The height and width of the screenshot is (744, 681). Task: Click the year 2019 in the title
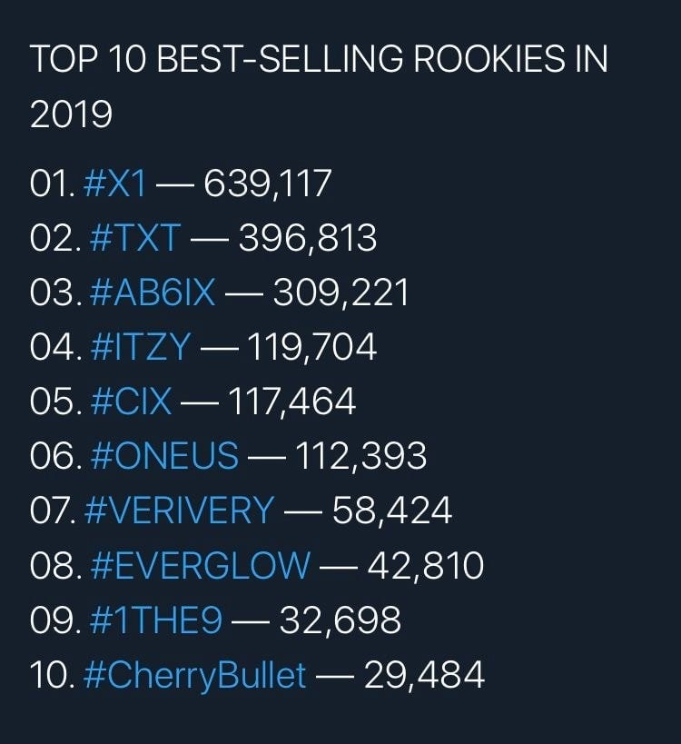click(71, 114)
